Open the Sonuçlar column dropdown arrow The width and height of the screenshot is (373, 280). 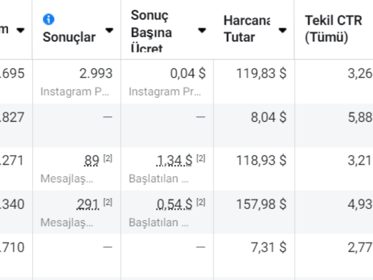[x=109, y=31]
